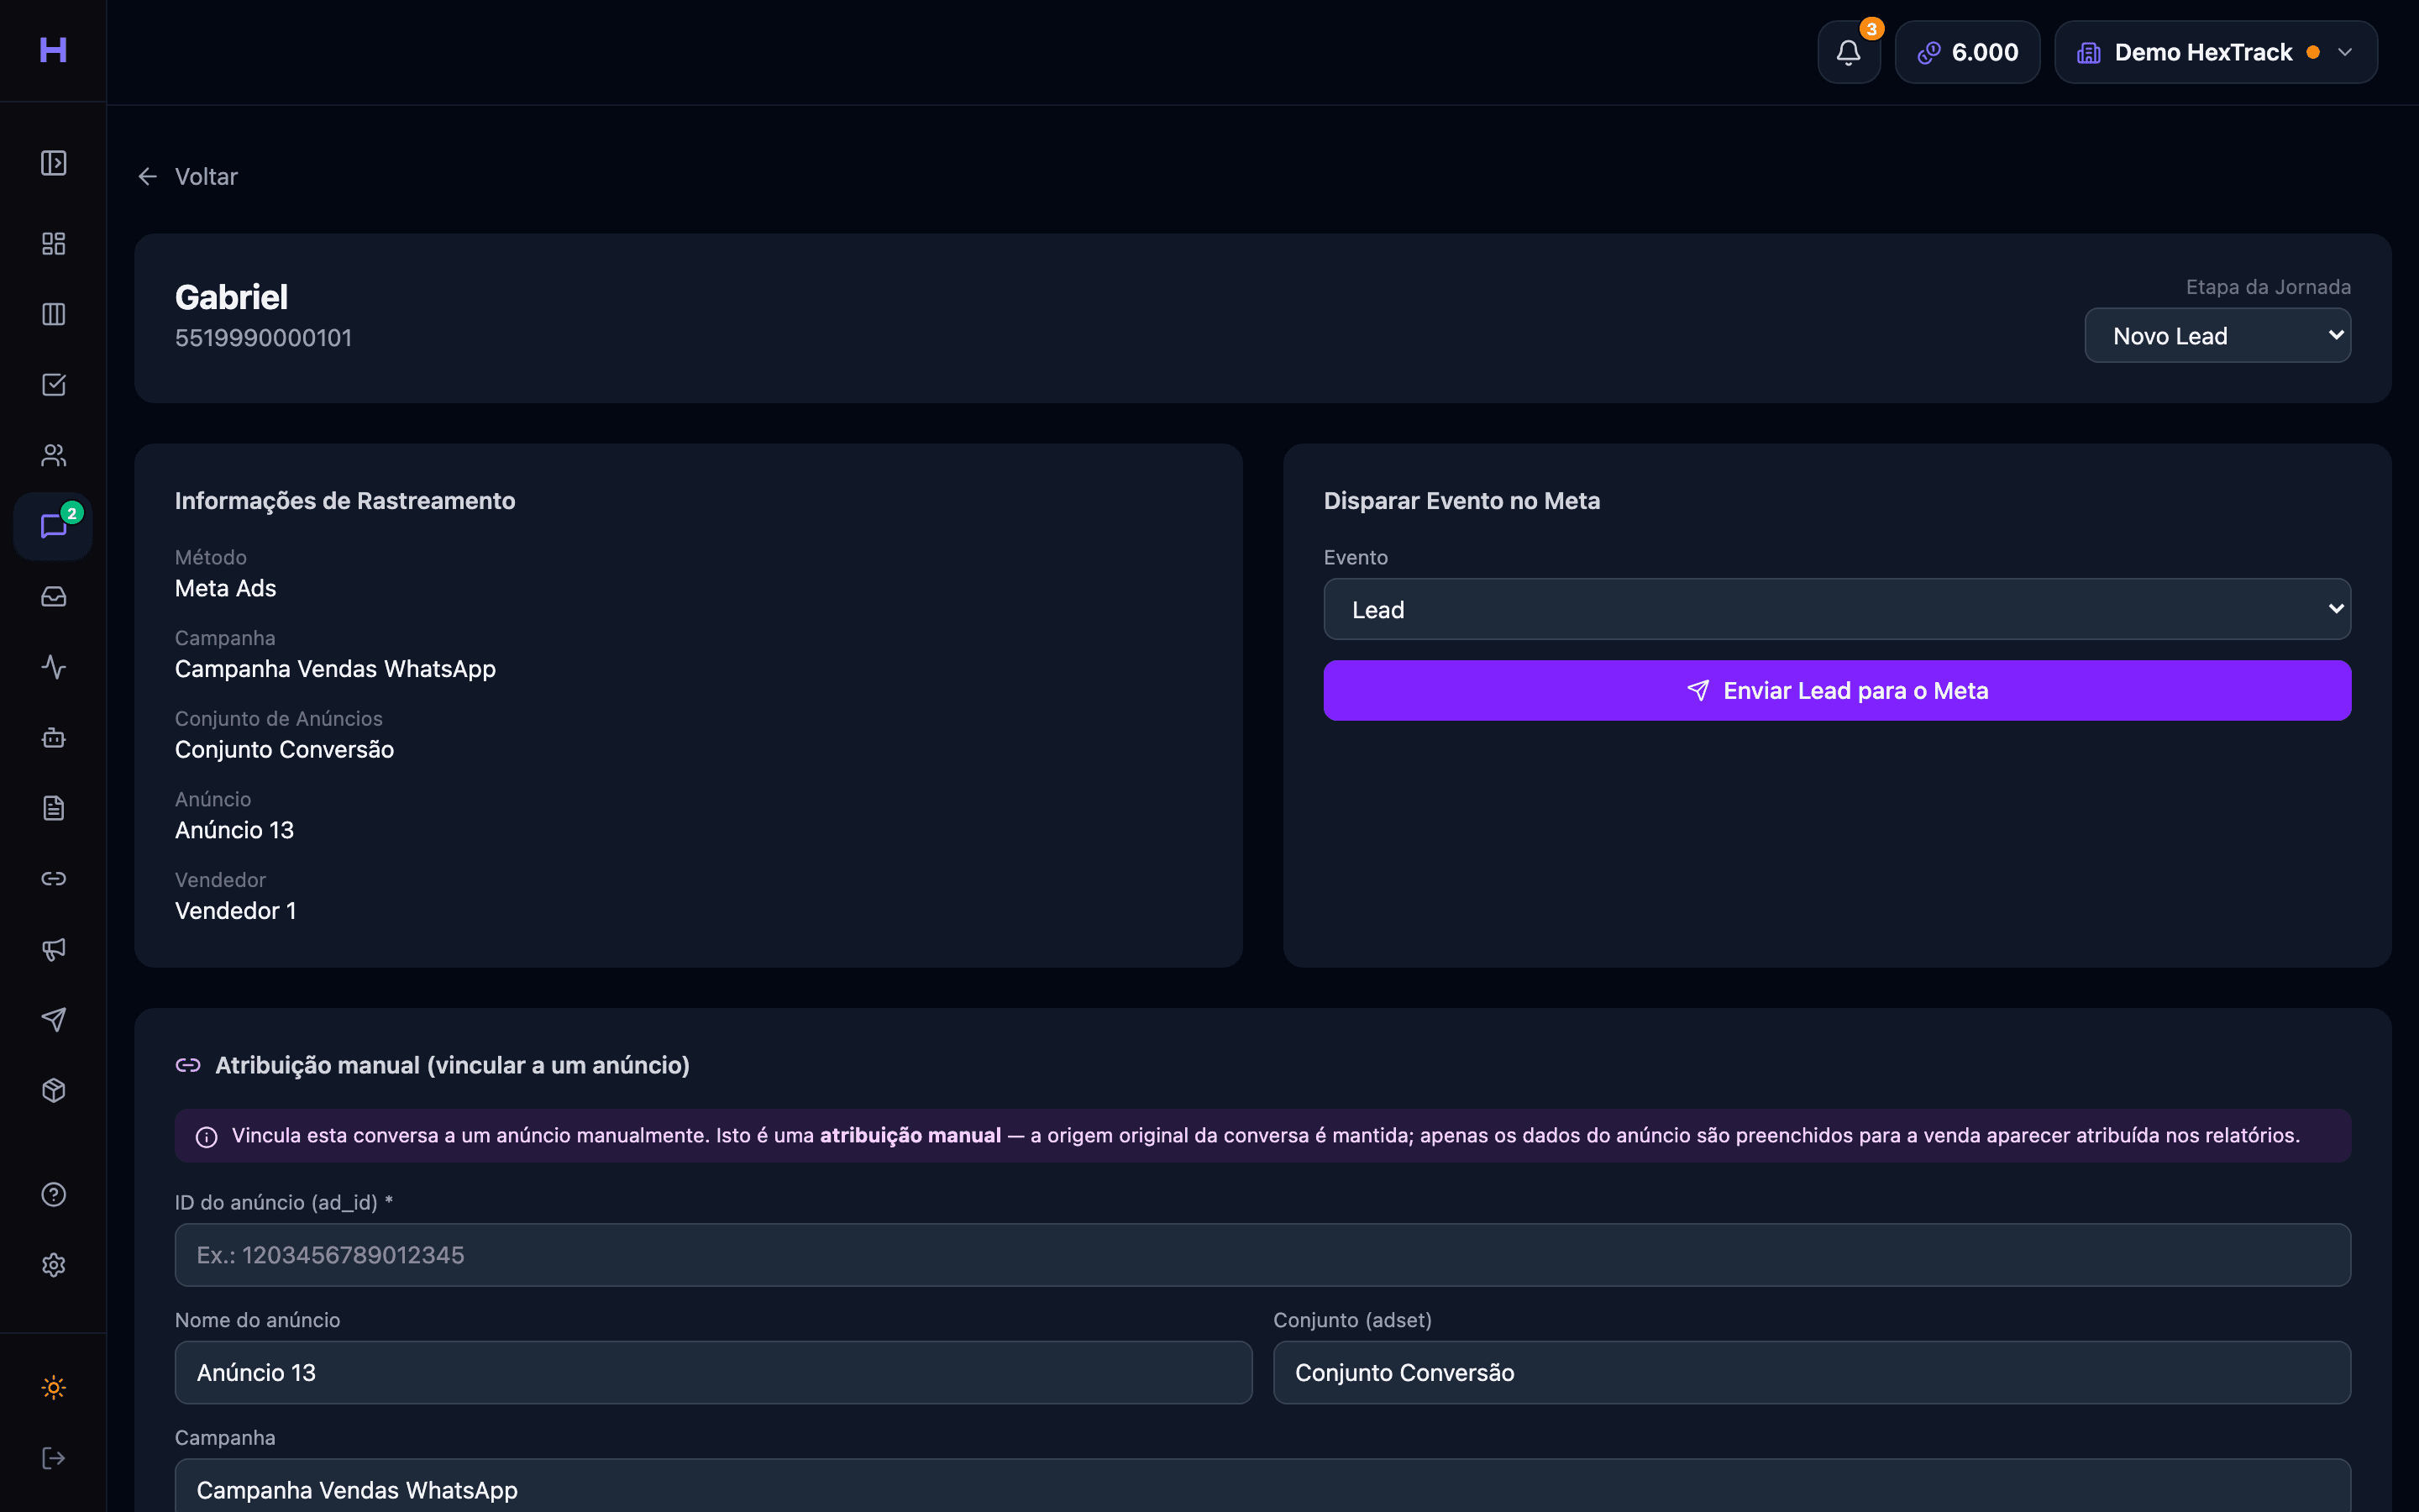Click the Vendedor 1 value
2419x1512 pixels.
(235, 911)
